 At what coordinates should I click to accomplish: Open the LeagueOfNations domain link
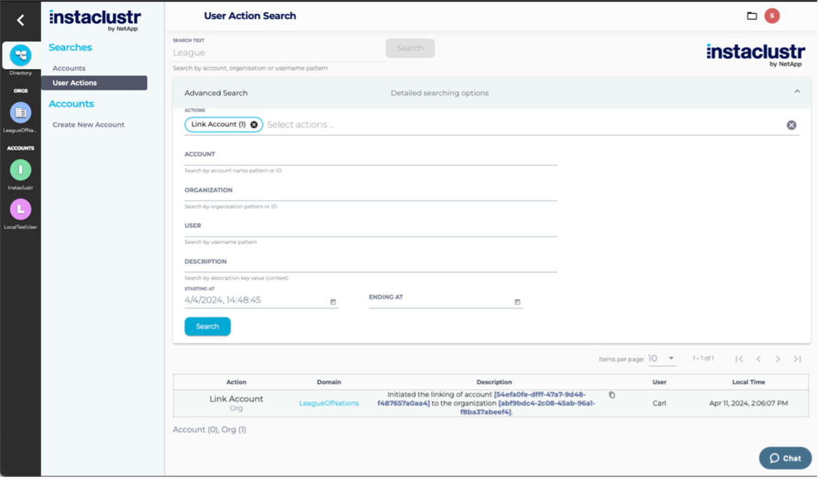pos(329,403)
